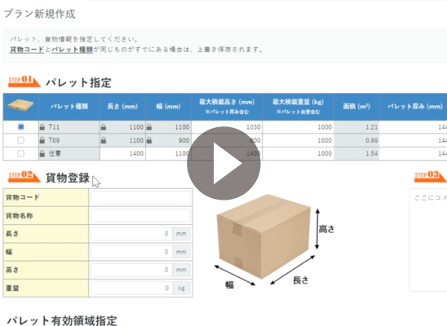Click the cardboard box illustration
This screenshot has width=447, height=326.
263,236
